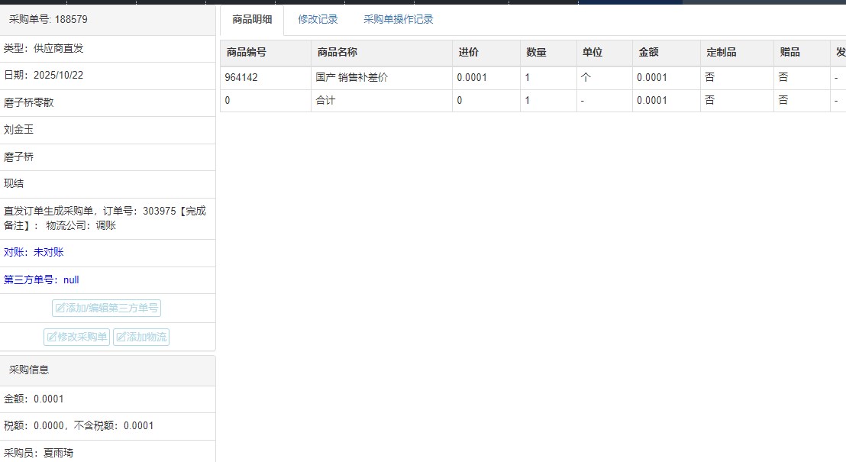
Task: Click the 定制品 column header
Action: (x=721, y=53)
